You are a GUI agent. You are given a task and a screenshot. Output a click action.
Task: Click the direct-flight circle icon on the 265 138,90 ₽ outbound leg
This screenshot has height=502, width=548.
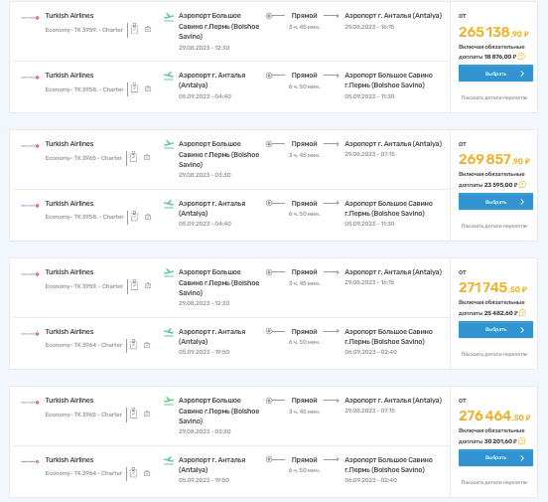(x=269, y=16)
